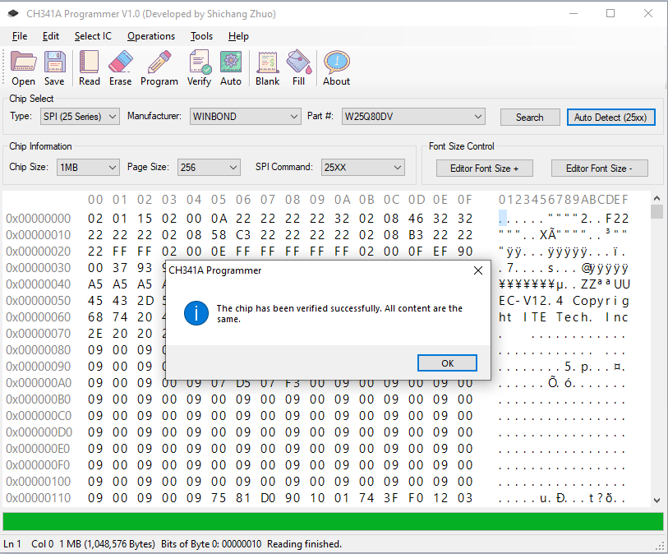Close the verification dialog with X
668x554 pixels.
[x=478, y=270]
